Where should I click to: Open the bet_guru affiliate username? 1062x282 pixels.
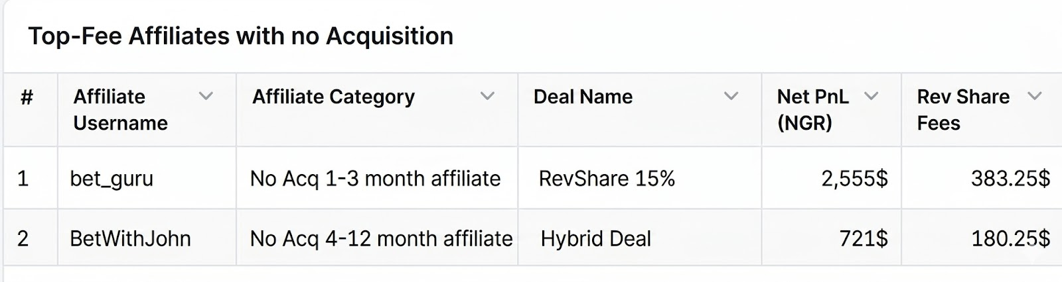(x=112, y=179)
